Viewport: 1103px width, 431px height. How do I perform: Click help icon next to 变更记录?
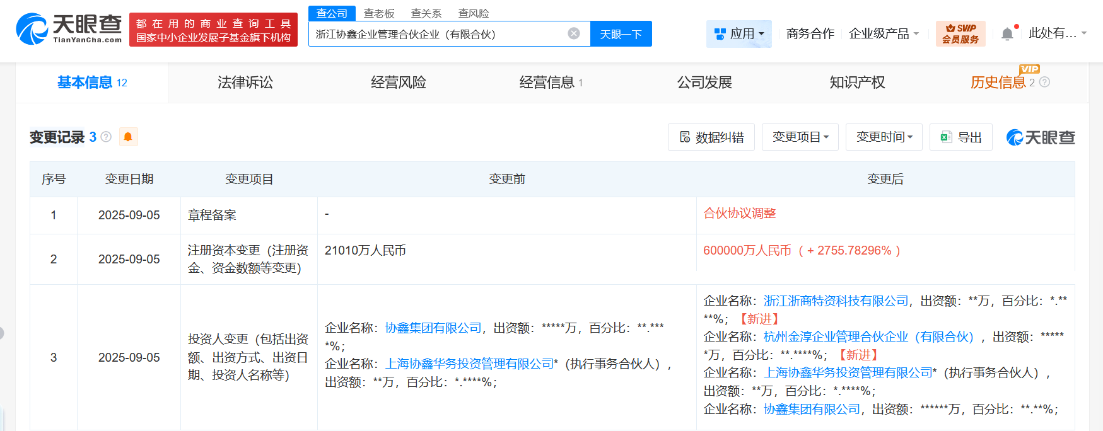click(x=106, y=137)
